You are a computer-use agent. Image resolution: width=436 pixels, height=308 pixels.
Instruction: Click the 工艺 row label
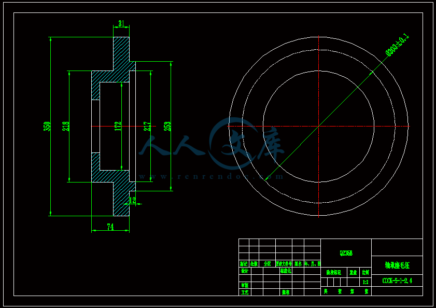pyautogui.click(x=245, y=292)
